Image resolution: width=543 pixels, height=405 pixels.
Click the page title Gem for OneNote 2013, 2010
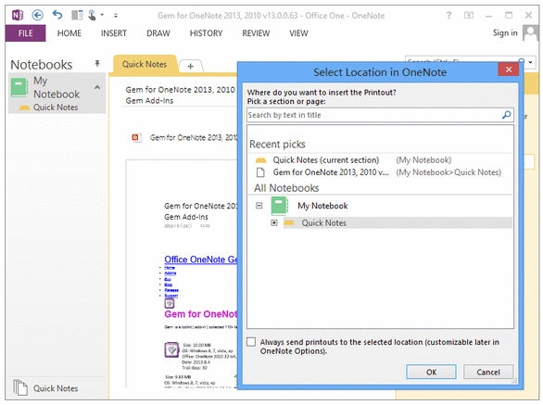pos(180,90)
